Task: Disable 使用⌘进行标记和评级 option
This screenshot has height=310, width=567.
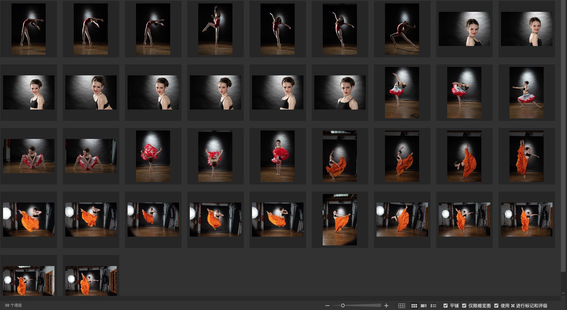Action: tap(496, 306)
